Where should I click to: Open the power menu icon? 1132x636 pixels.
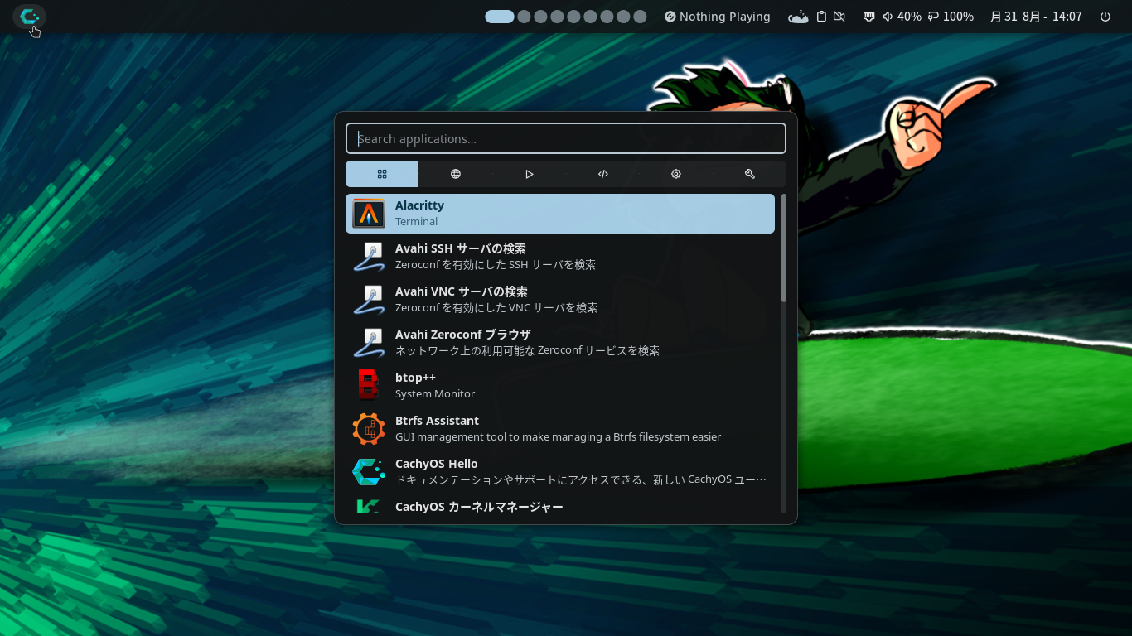[1105, 17]
